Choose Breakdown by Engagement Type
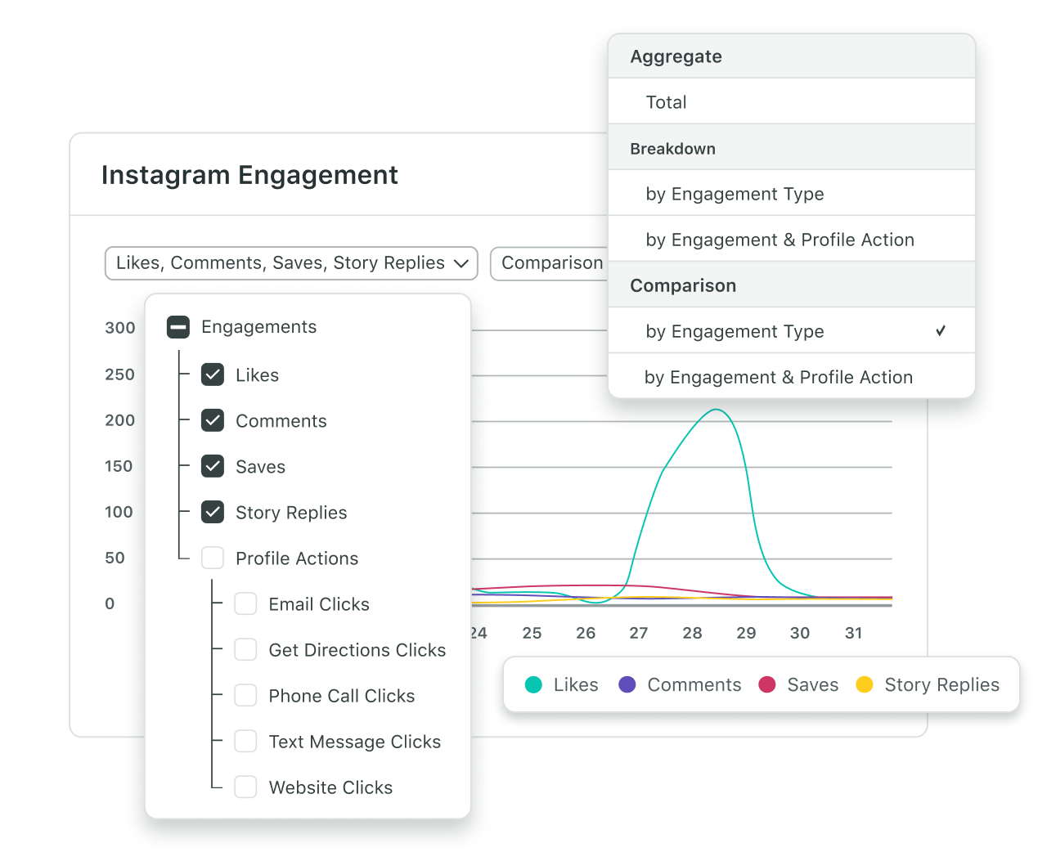 (x=792, y=193)
